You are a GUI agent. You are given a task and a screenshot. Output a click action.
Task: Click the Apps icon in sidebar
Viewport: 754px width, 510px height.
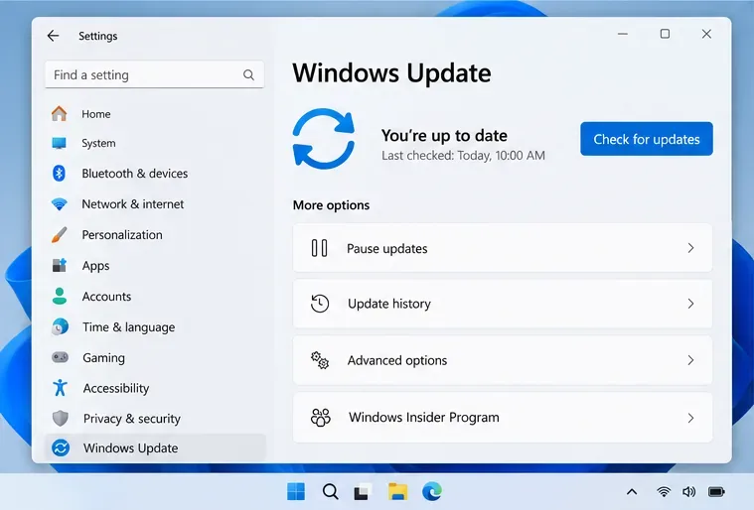tap(60, 265)
